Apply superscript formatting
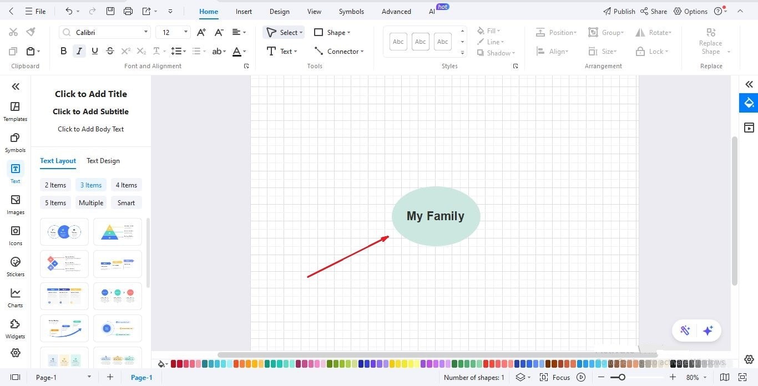758x386 pixels. click(125, 51)
